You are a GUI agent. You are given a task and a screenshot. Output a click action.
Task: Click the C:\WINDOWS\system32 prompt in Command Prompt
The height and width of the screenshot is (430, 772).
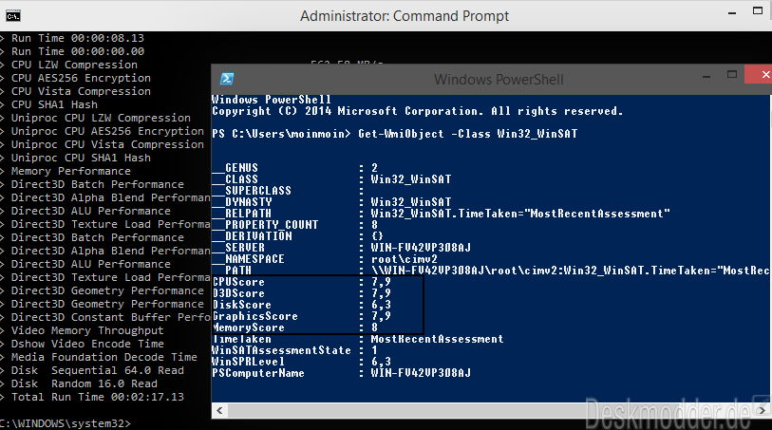(x=65, y=423)
